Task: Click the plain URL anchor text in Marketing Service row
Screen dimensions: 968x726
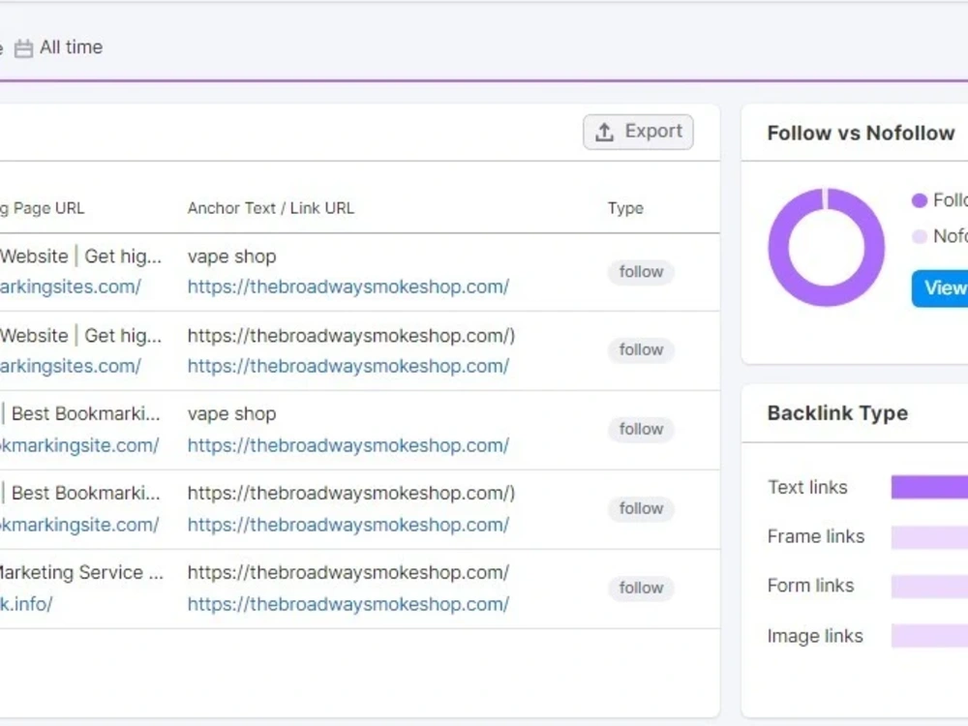Action: 348,572
